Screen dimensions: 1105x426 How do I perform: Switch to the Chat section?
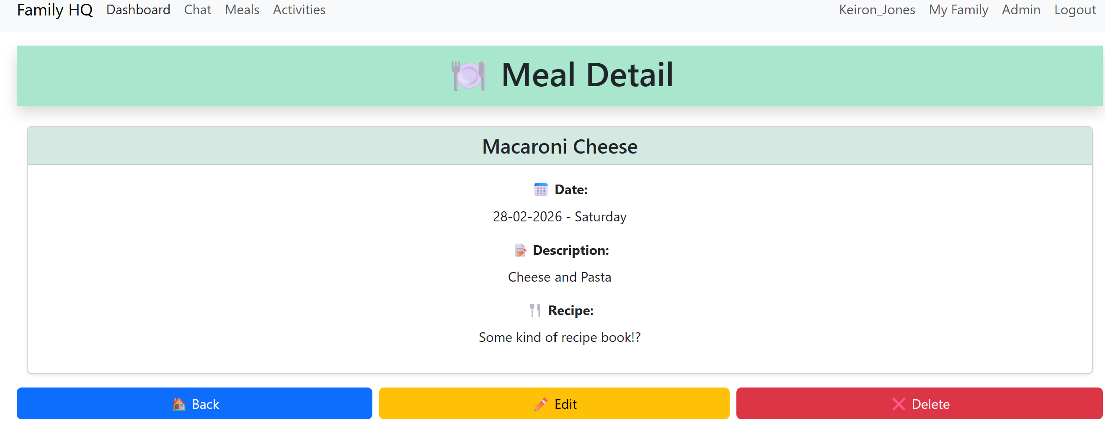pyautogui.click(x=197, y=10)
